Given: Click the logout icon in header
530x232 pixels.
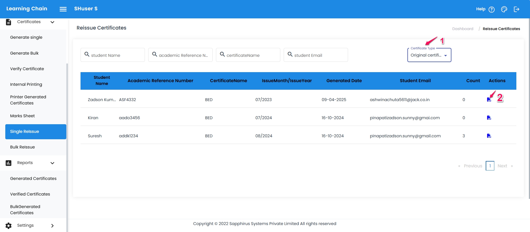Looking at the screenshot, I should (x=516, y=9).
